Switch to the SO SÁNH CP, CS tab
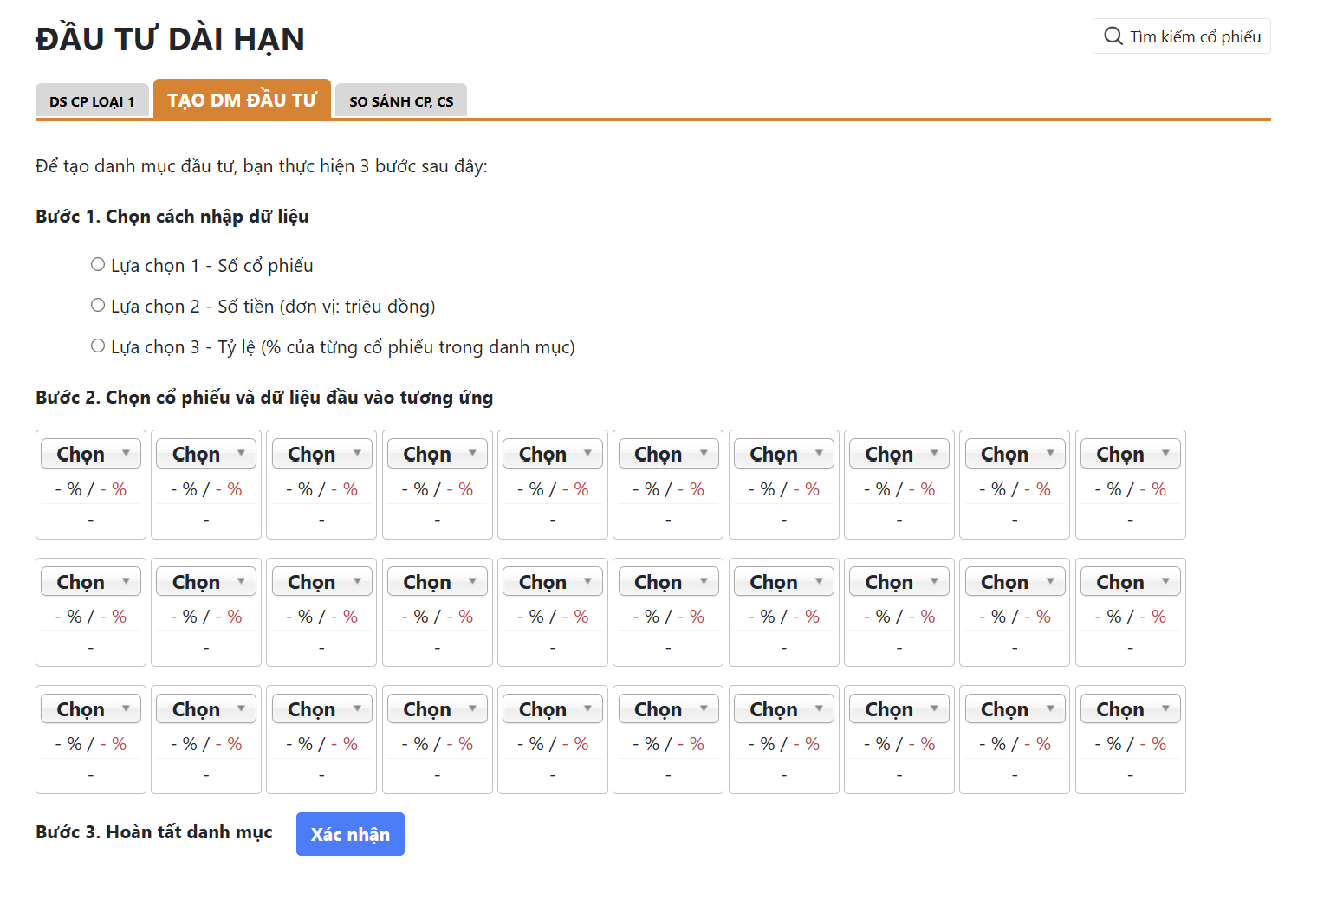The height and width of the screenshot is (918, 1343). click(401, 100)
